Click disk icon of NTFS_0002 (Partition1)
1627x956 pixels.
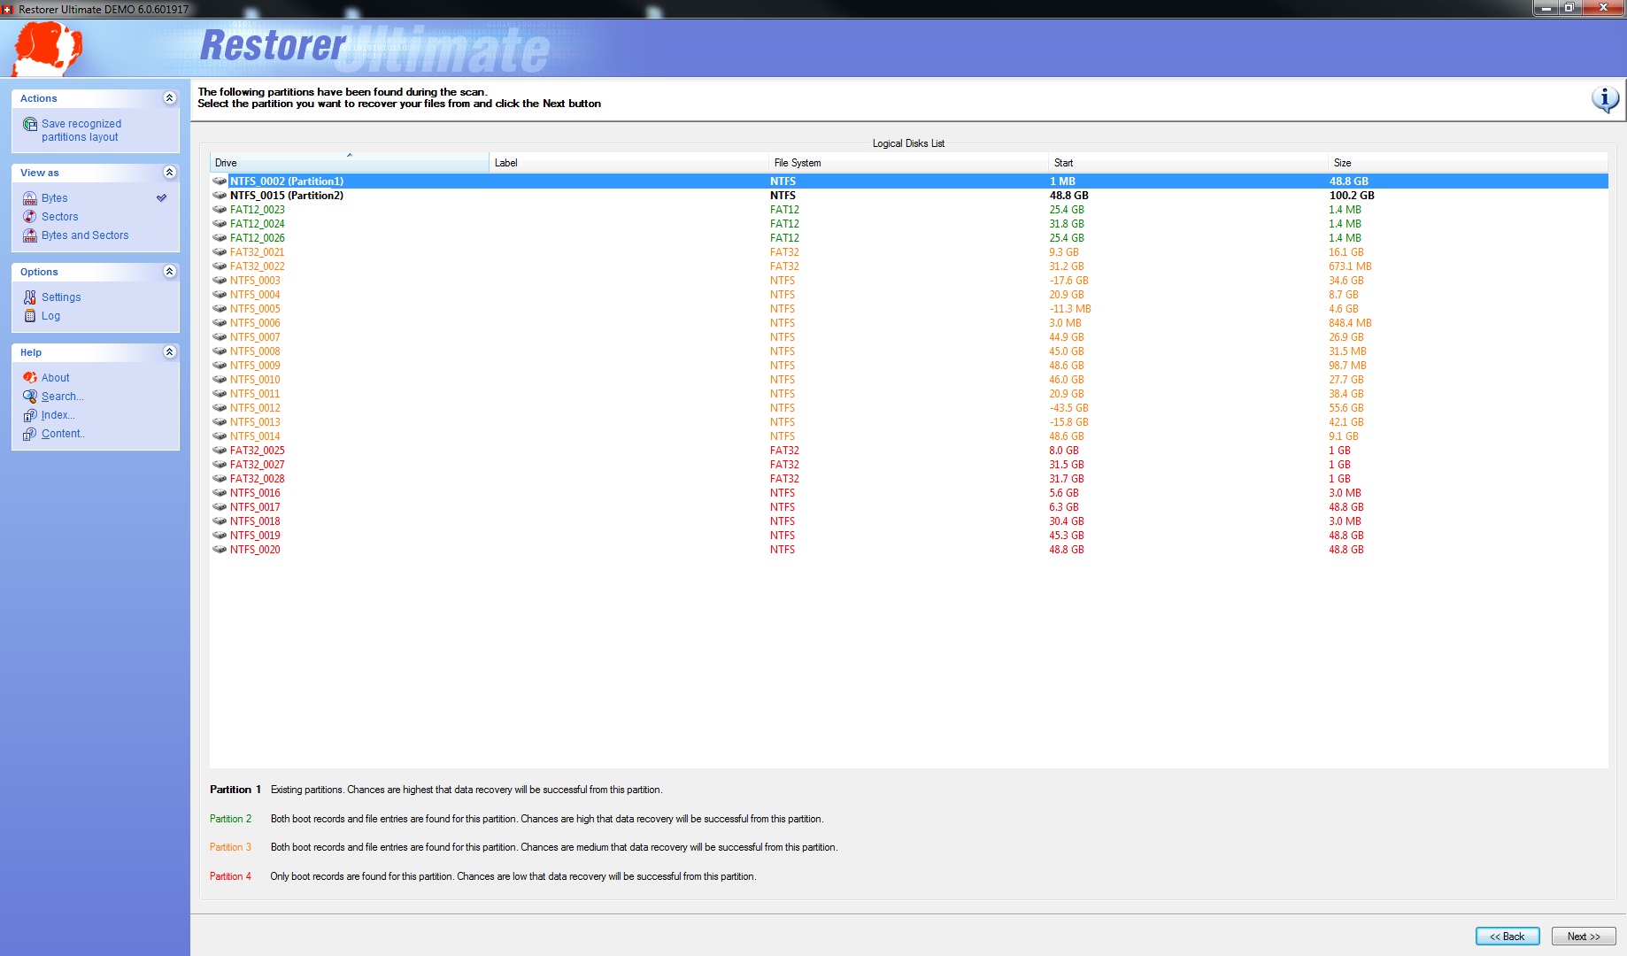pos(220,181)
